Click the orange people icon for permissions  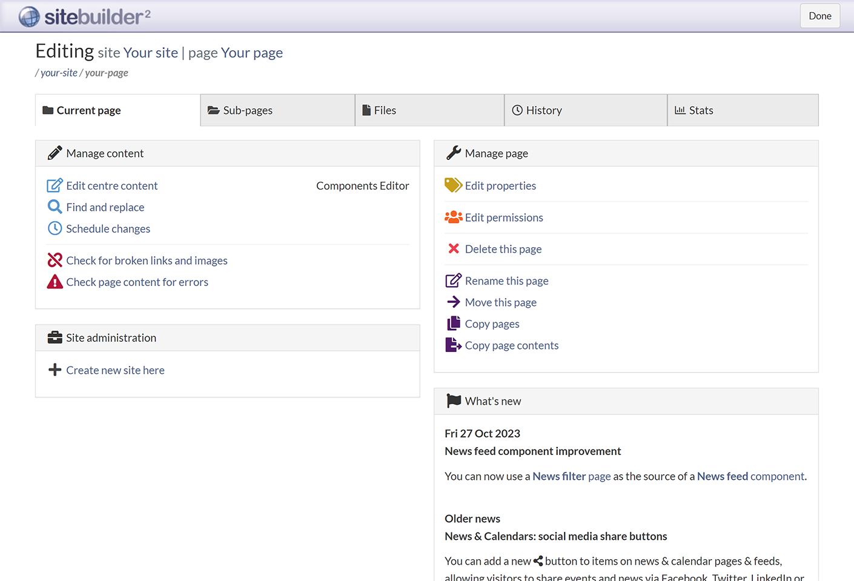[x=453, y=217]
